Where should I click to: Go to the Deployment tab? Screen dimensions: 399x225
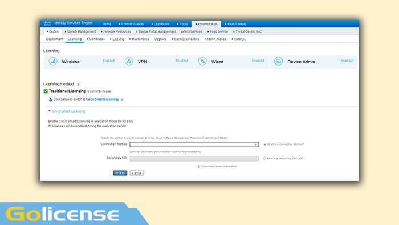55,39
